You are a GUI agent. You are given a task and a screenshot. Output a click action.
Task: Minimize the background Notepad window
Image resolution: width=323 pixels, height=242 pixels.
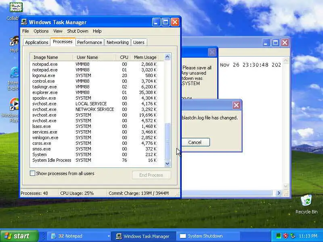pos(266,43)
